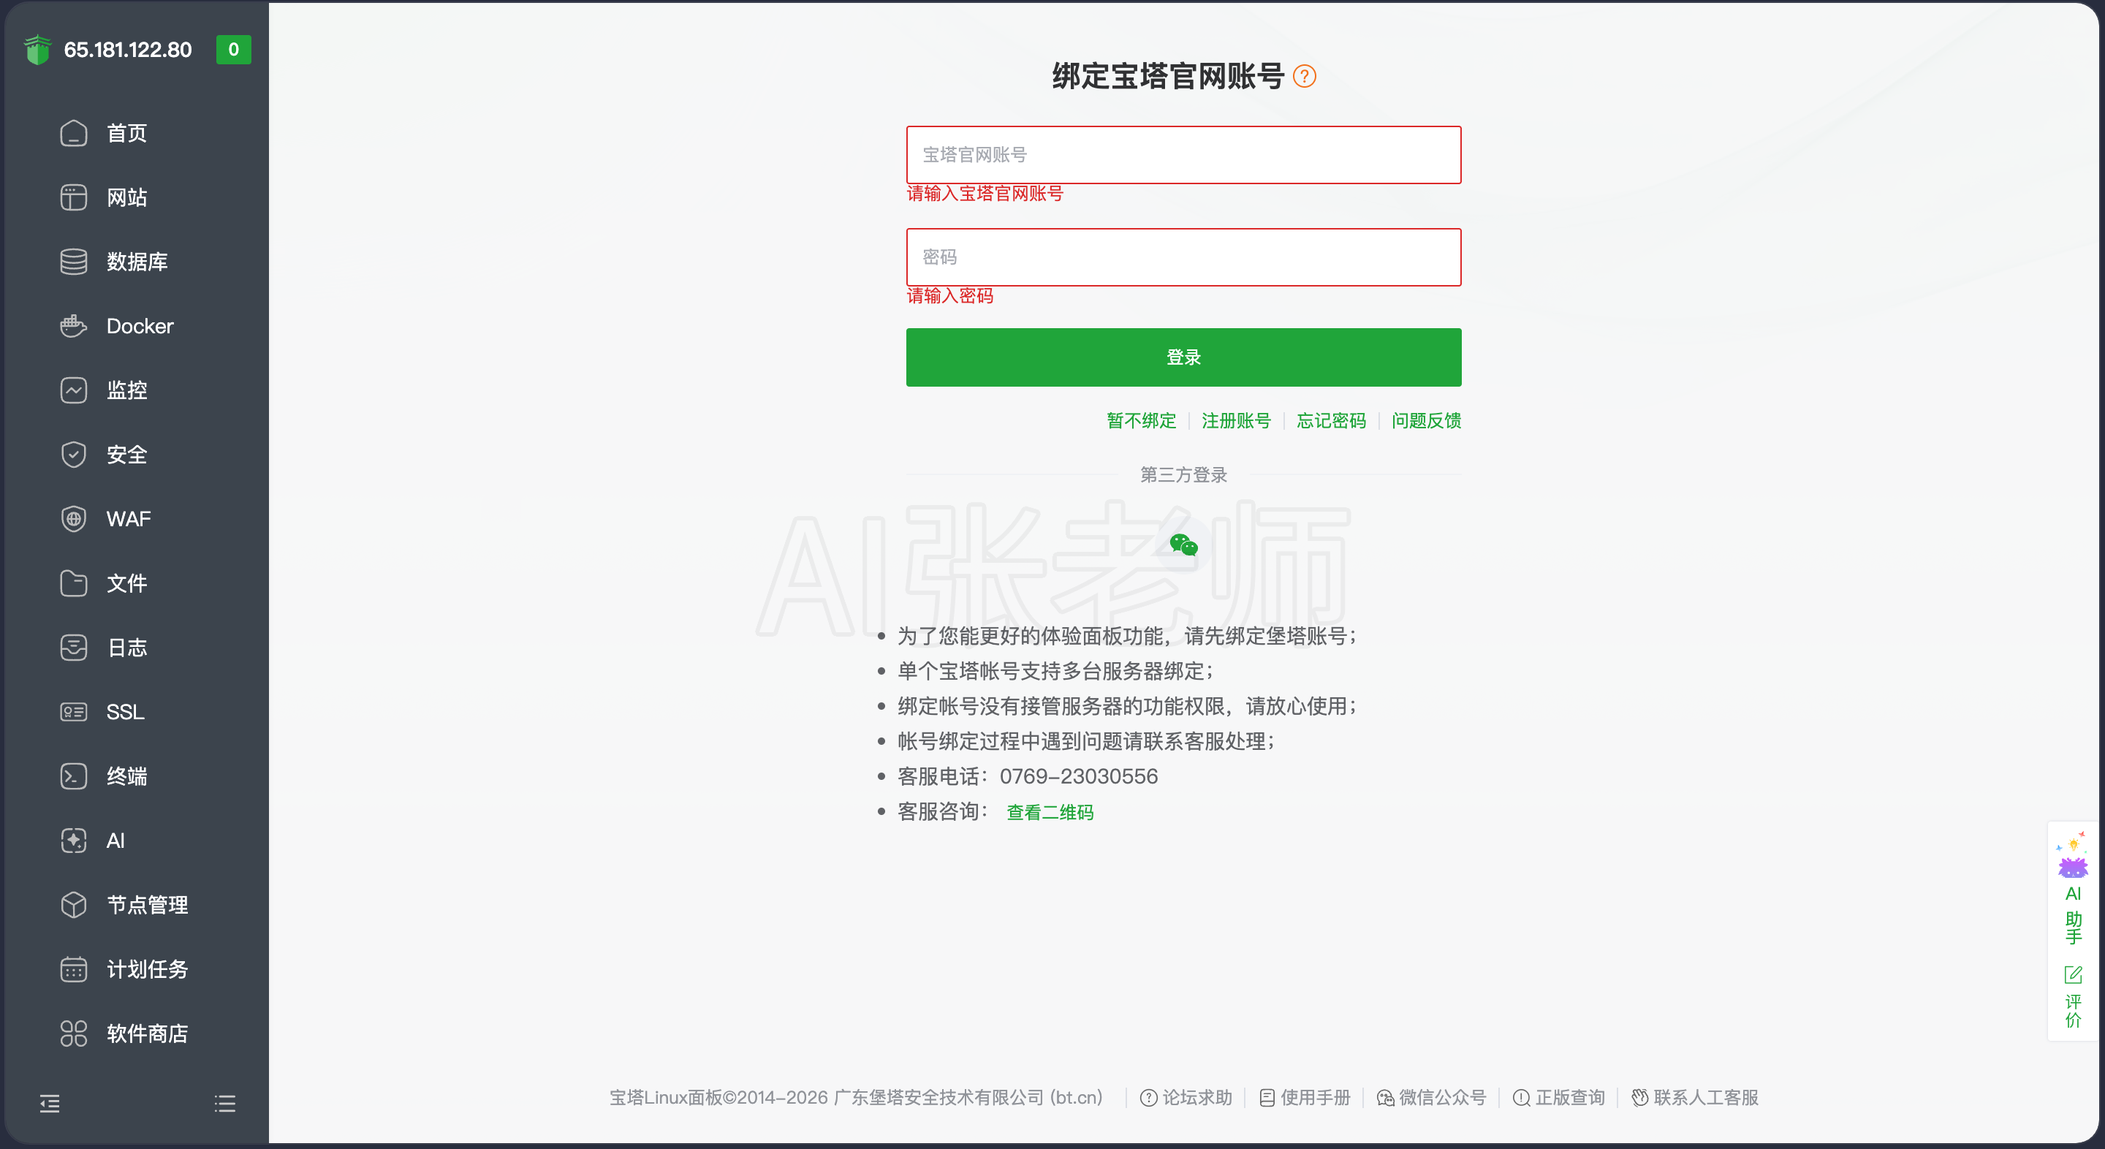Open the green message count badge

(234, 50)
